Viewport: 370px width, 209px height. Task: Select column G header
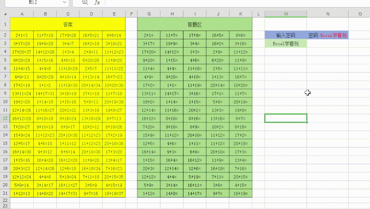(148, 14)
